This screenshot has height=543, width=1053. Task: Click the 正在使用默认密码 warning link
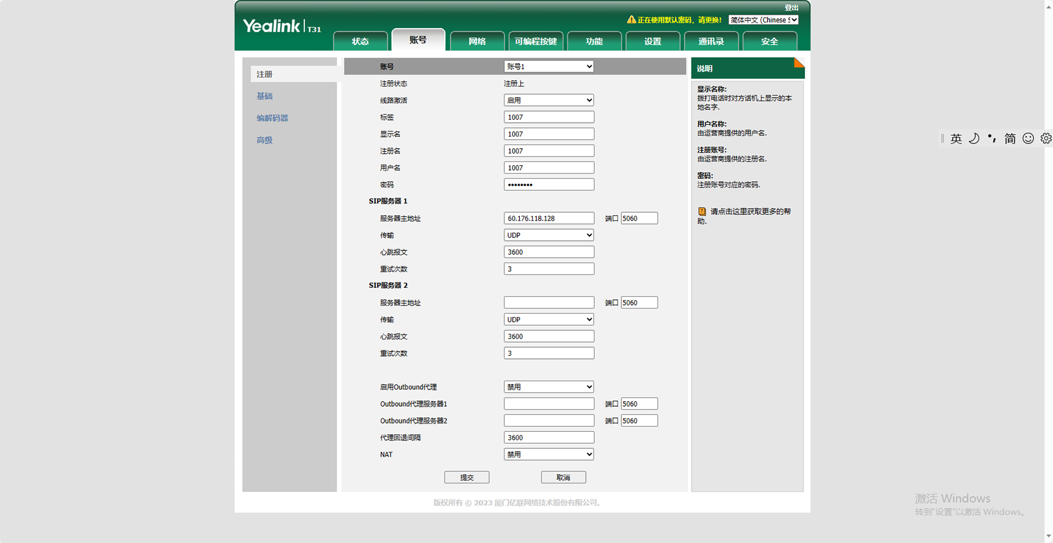pos(679,20)
